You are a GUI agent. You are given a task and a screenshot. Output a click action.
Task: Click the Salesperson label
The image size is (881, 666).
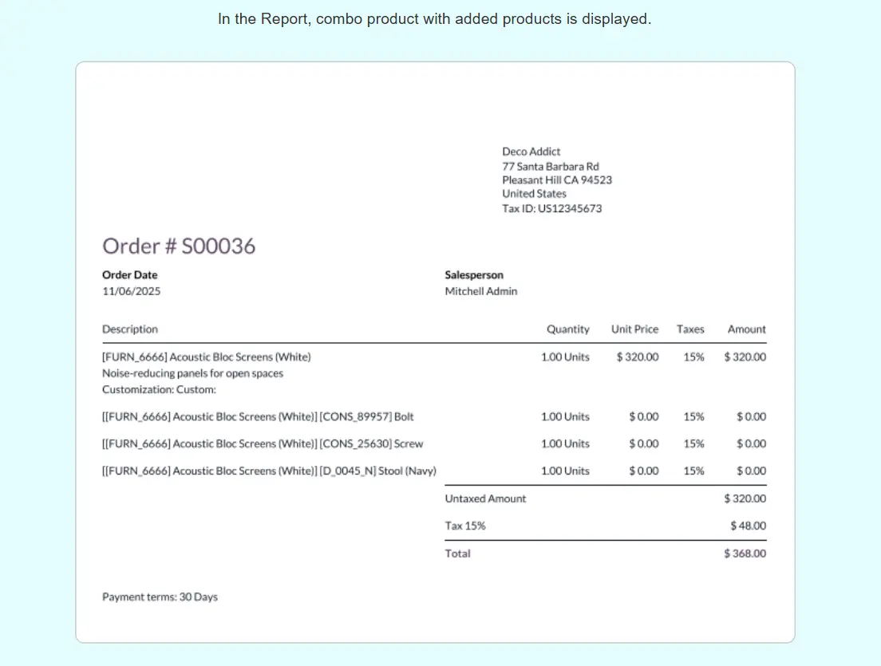pos(474,275)
